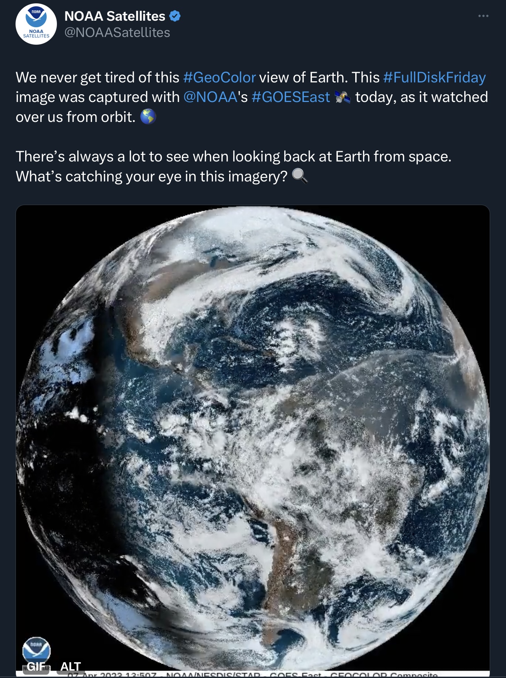Select the @NOAASatellites handle
This screenshot has width=506, height=678.
point(117,33)
